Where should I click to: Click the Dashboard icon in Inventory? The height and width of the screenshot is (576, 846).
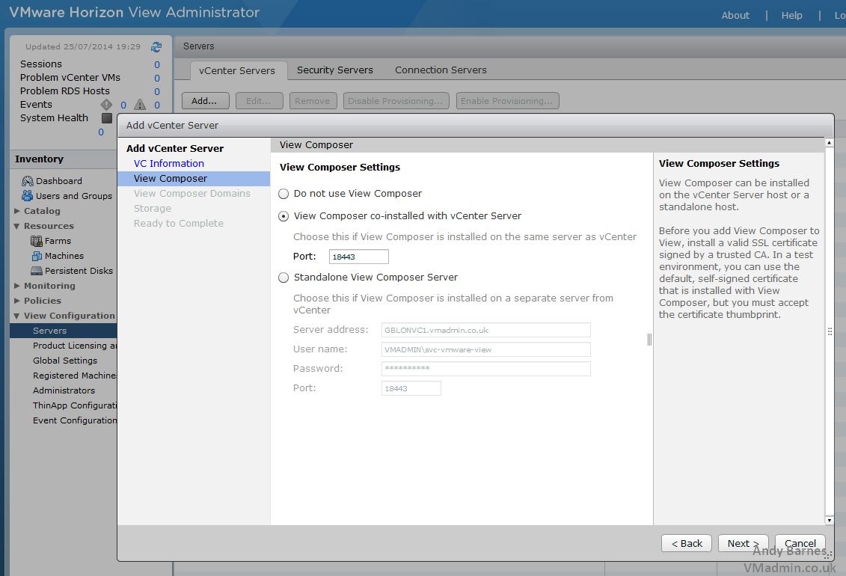tap(28, 181)
